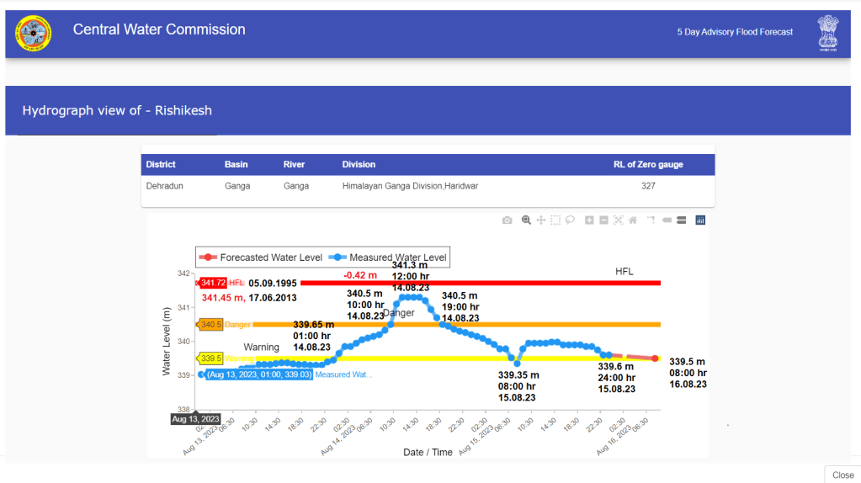Click the Zoom Out minus icon
861x483 pixels.
603,220
